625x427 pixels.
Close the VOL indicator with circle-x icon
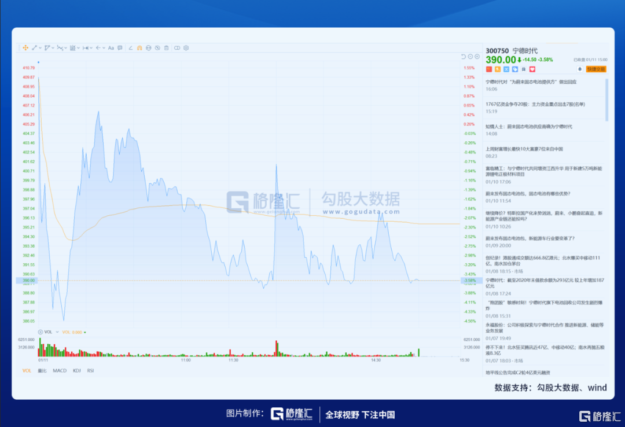41,332
